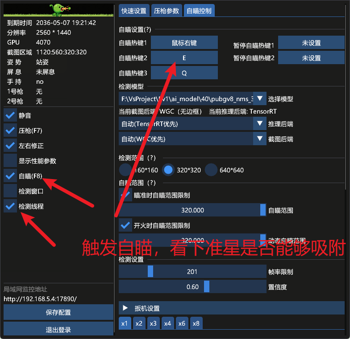Click the 手持 value no
The width and height of the screenshot is (350, 339).
(x=40, y=82)
